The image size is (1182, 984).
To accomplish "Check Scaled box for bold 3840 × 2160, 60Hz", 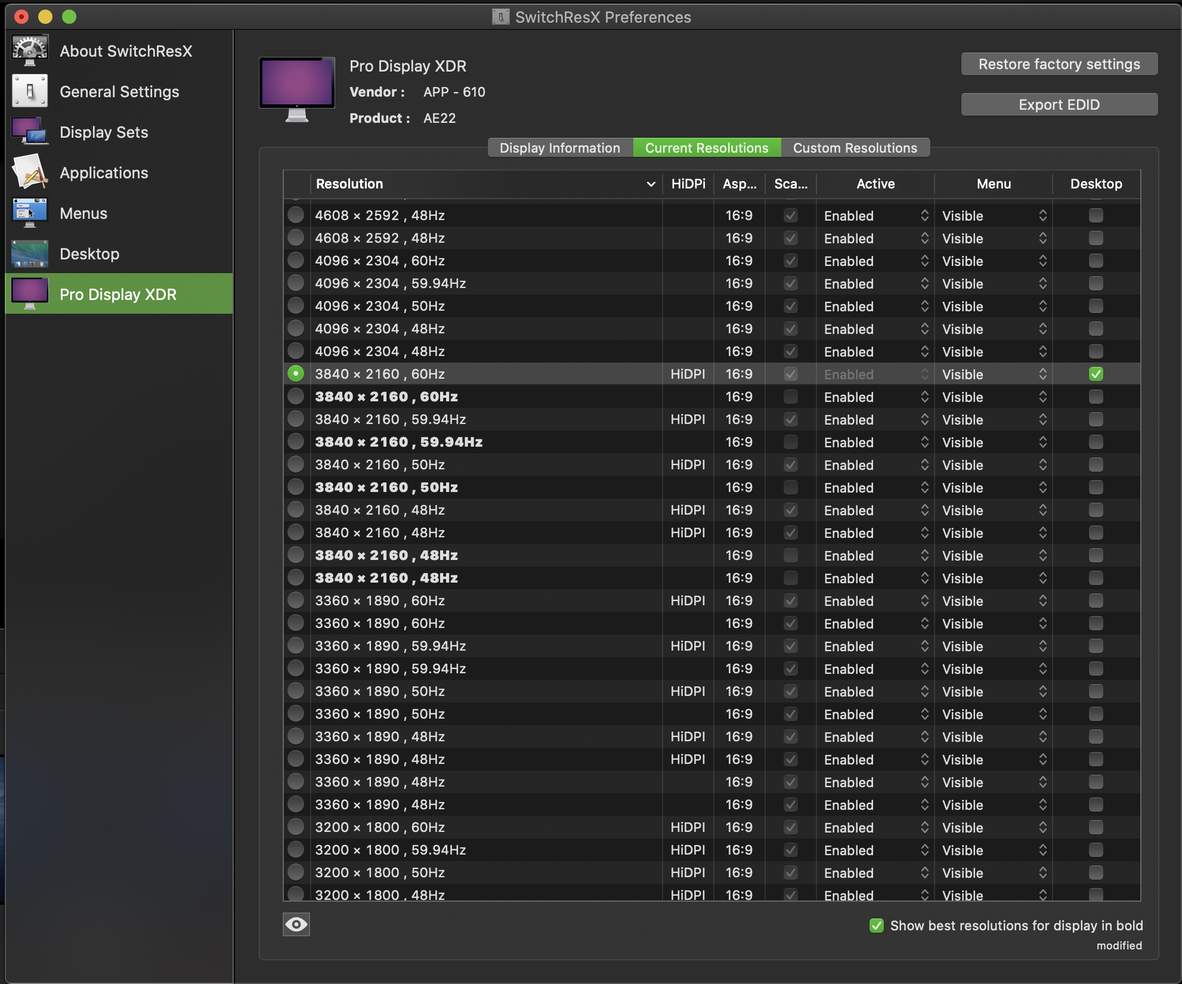I will pyautogui.click(x=790, y=397).
